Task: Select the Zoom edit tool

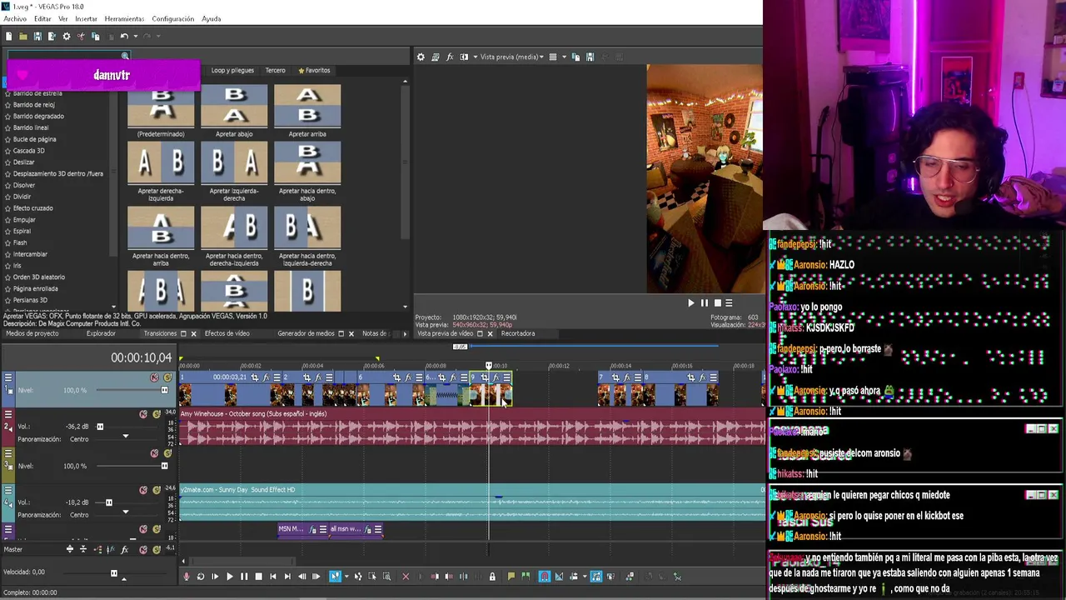Action: pos(386,576)
